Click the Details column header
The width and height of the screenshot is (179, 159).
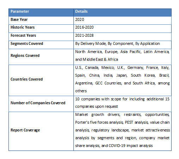pyautogui.click(x=123, y=12)
